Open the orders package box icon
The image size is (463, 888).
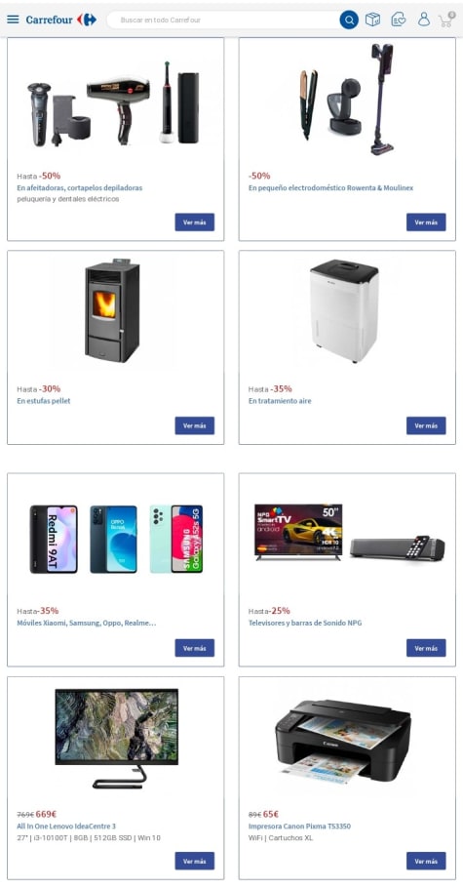point(372,20)
